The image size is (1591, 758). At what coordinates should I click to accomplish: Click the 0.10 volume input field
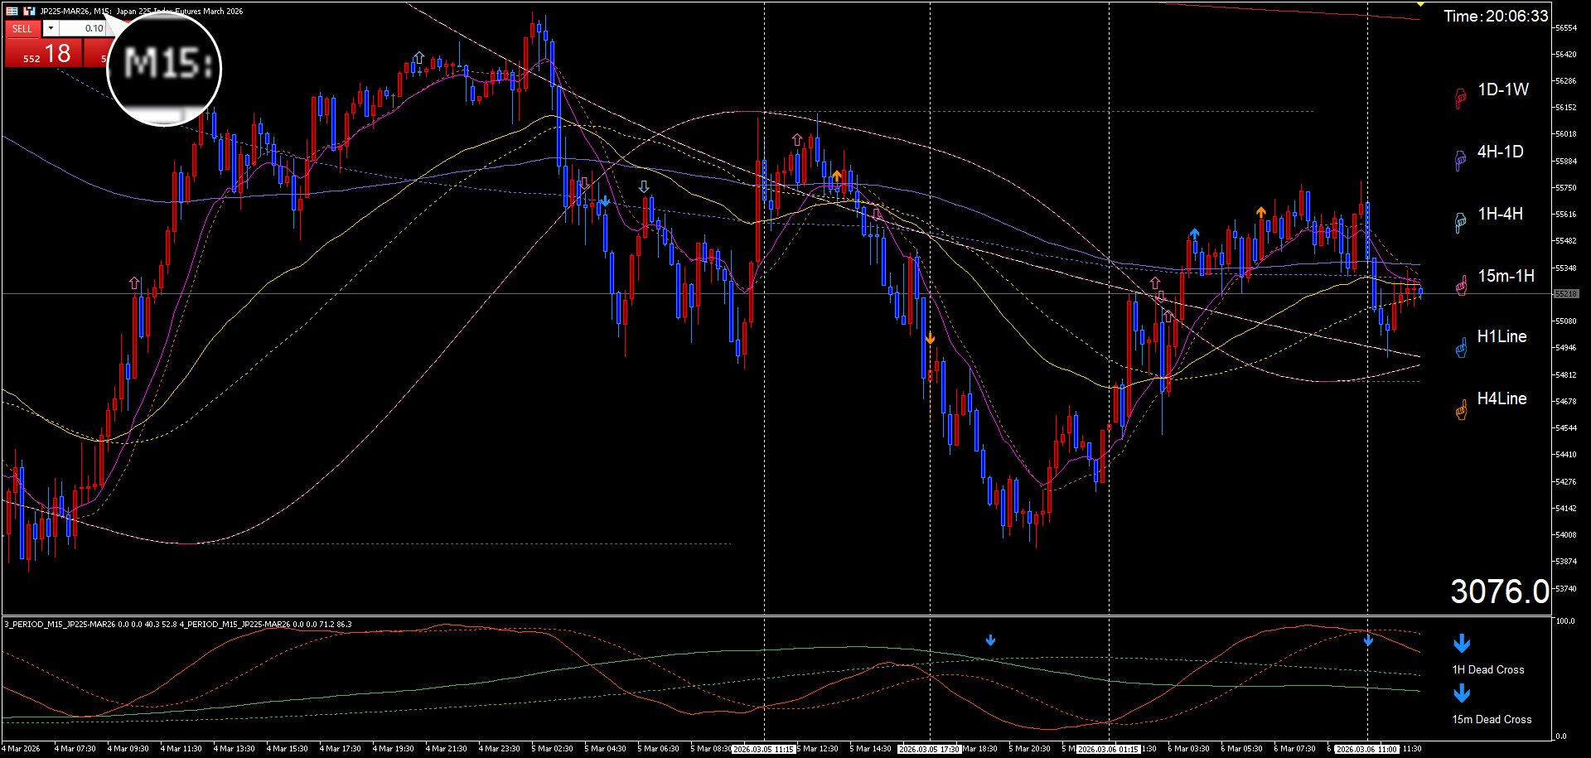point(83,28)
